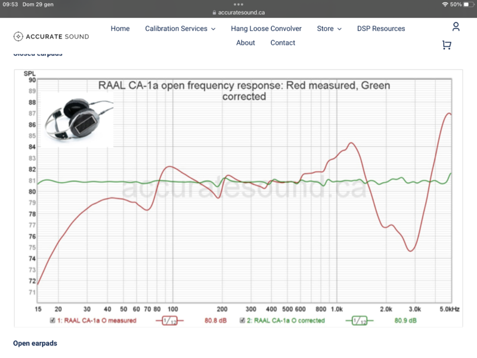Click the Accurate Sound logo
The width and height of the screenshot is (477, 358).
click(51, 36)
